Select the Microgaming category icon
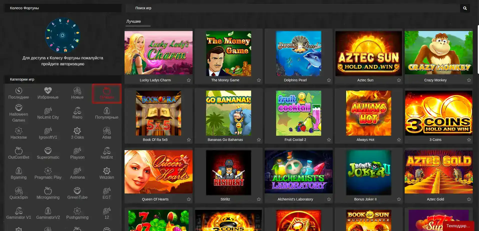The width and height of the screenshot is (479, 231). point(48,193)
